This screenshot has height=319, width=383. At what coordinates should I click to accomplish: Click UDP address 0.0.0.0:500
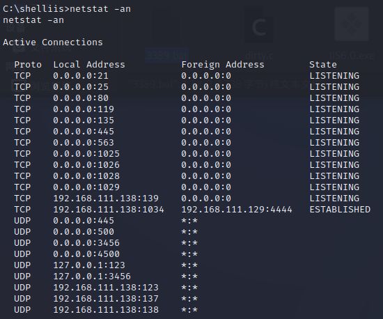(84, 232)
